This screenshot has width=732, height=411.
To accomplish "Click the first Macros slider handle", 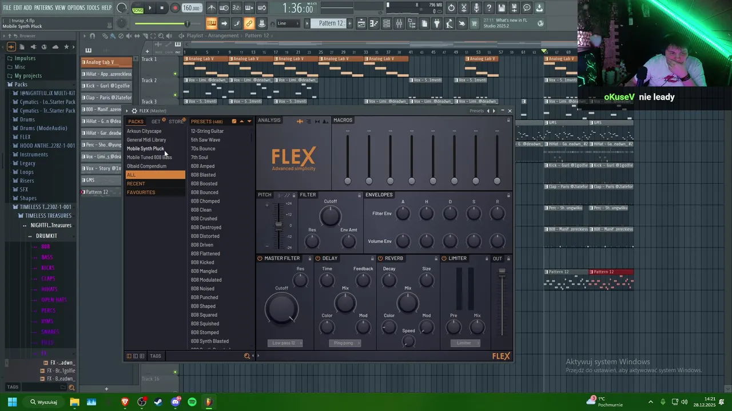I will [x=348, y=181].
